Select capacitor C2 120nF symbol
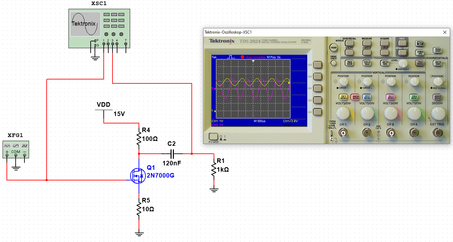453x242 pixels. coord(173,153)
